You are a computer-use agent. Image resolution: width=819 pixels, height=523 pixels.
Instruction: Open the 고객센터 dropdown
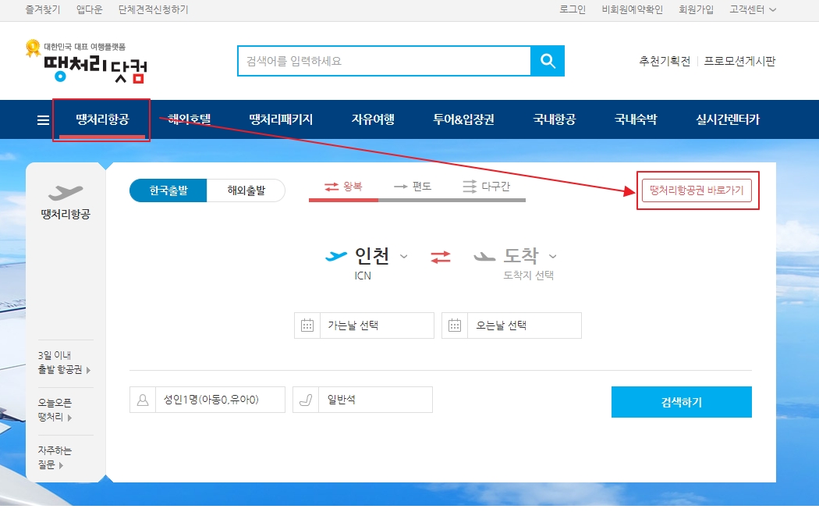[753, 9]
